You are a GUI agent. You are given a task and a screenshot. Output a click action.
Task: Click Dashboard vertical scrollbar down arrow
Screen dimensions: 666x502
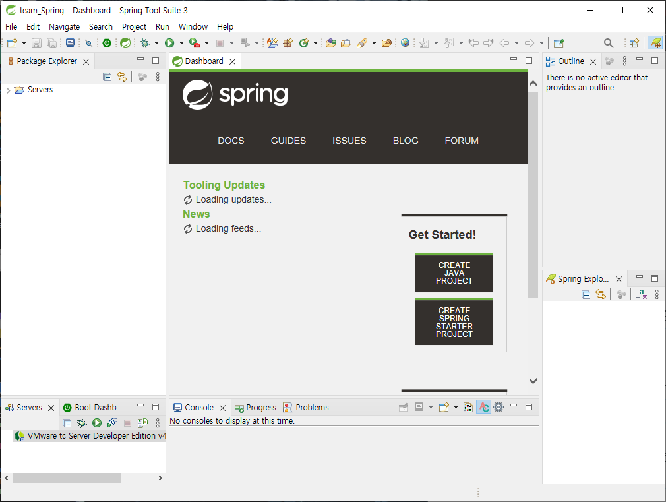pyautogui.click(x=533, y=381)
